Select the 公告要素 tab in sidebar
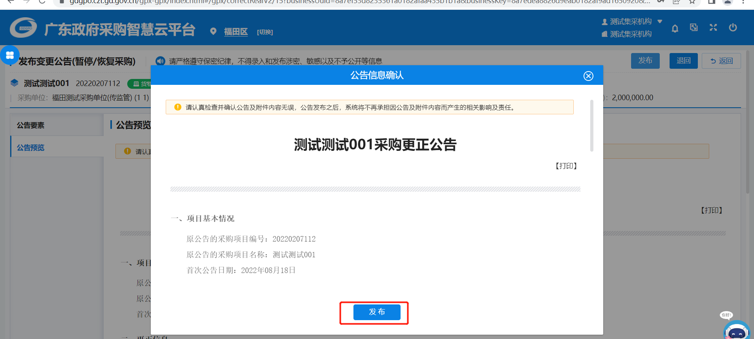The height and width of the screenshot is (339, 754). click(31, 125)
